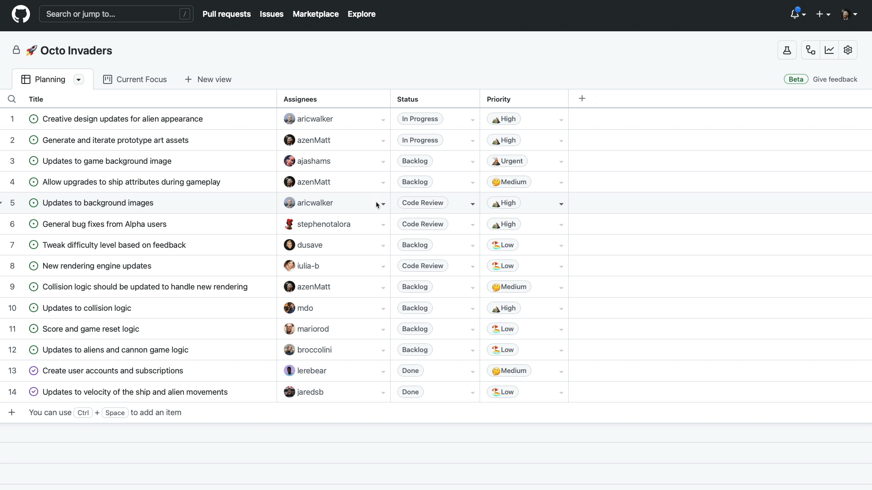Open Issues in top nav
Screen dimensions: 872x490
[272, 14]
